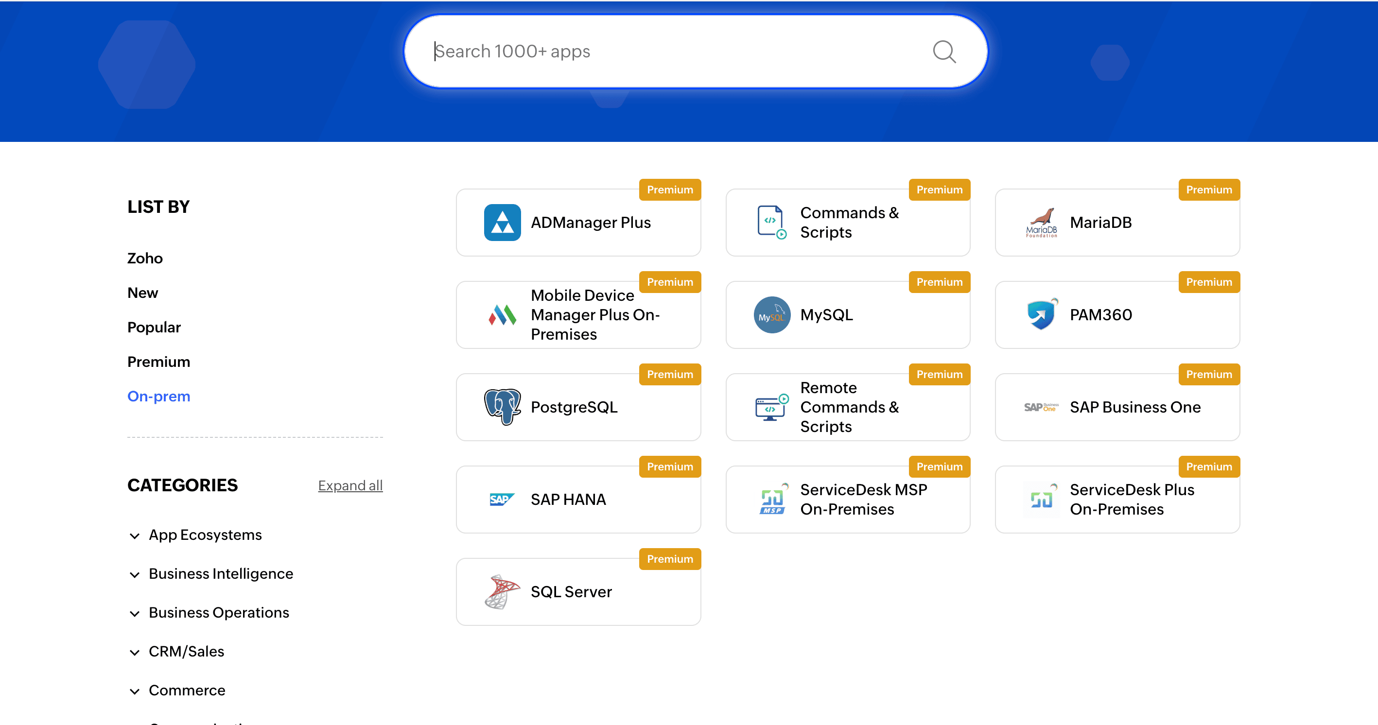Expand the App Ecosystems category

tap(135, 535)
